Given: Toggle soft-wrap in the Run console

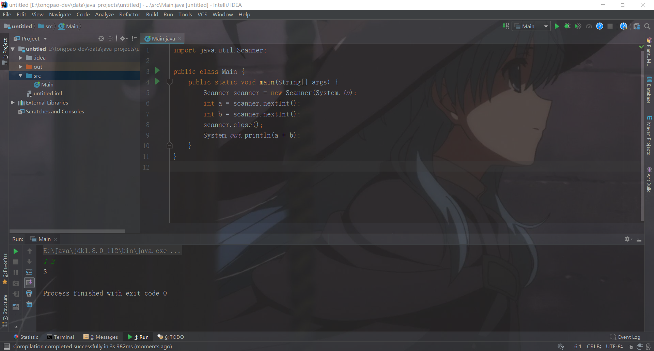Looking at the screenshot, I should (29, 272).
